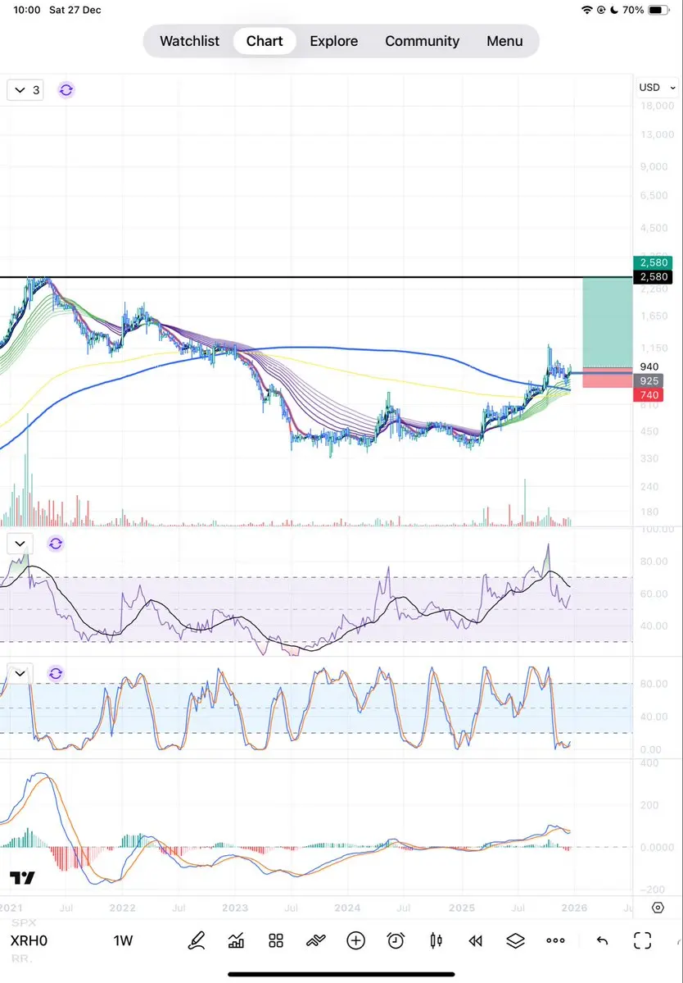Enter fullscreen mode with the corner-brackets icon
Viewport: 683px width, 983px height.
(x=642, y=940)
